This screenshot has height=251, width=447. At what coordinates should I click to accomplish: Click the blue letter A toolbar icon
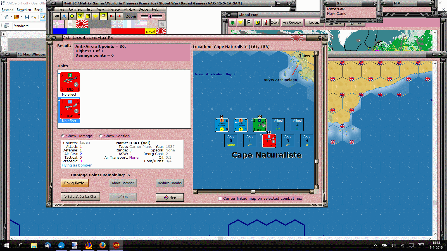point(64,16)
